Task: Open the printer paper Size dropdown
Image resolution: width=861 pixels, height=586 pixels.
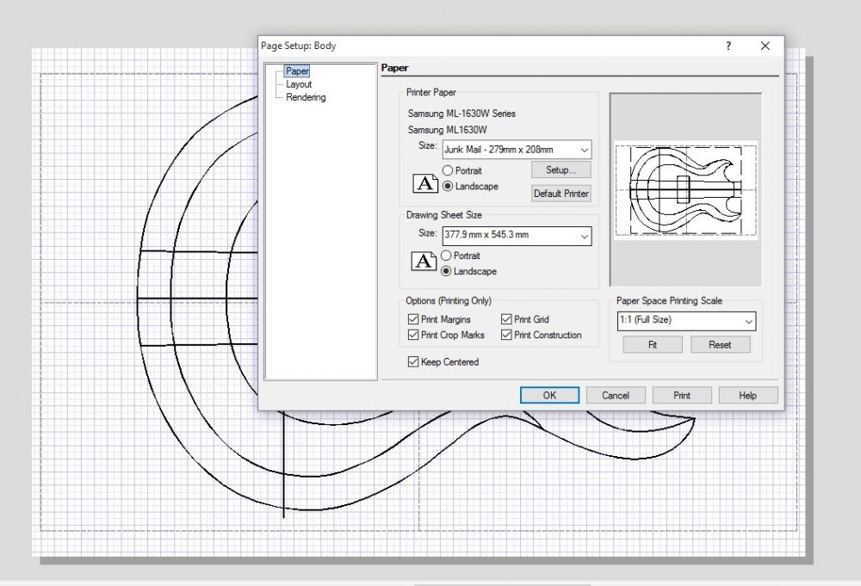Action: click(585, 150)
